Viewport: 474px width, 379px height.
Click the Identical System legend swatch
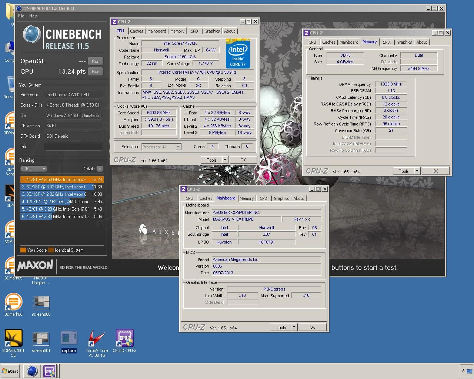51,250
